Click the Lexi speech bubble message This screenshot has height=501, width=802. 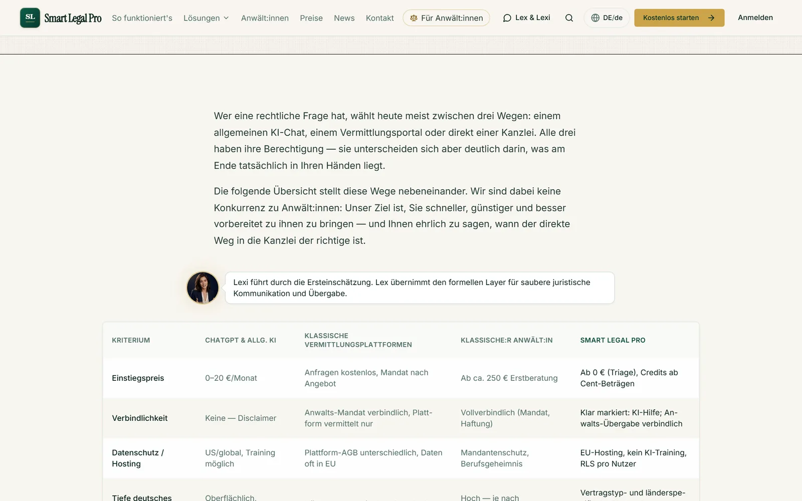pos(420,288)
